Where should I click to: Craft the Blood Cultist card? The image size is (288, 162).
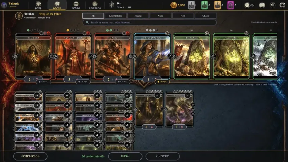[43, 82]
